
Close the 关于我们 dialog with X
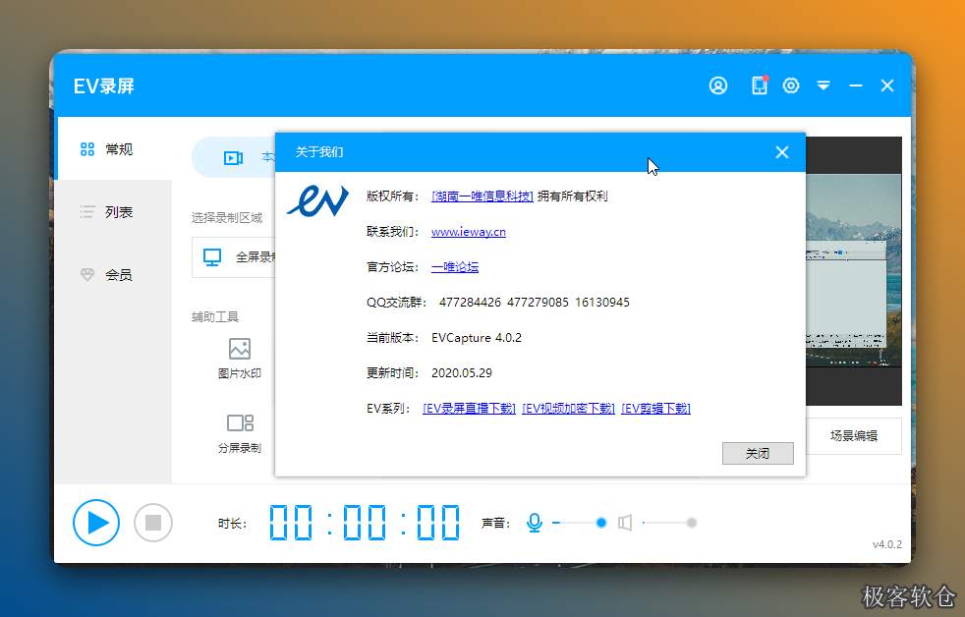tap(781, 152)
